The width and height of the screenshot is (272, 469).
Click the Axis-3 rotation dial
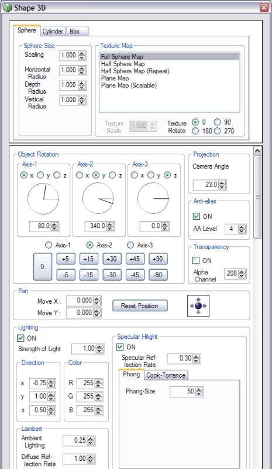pyautogui.click(x=153, y=199)
